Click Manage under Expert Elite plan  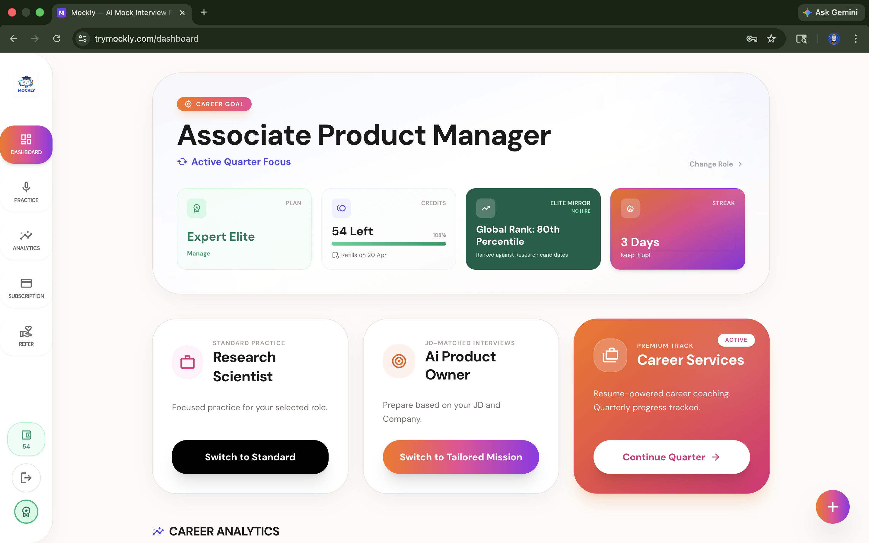[x=198, y=253]
